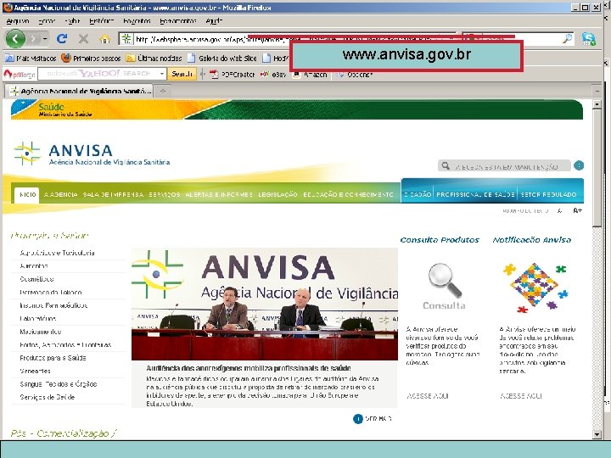Click the ANVISA press conference photo
The height and width of the screenshot is (458, 611).
(265, 304)
